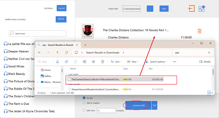
Task: Click the split minutes value field
Action: [x=106, y=110]
